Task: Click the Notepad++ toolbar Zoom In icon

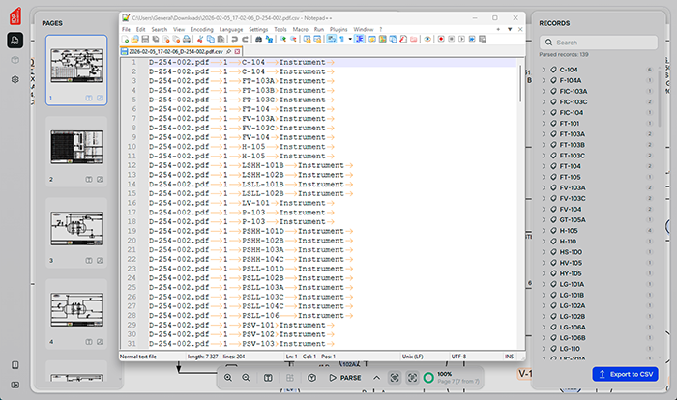Action: (x=282, y=40)
